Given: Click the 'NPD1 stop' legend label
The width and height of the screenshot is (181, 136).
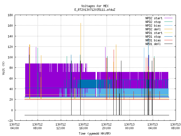Looking at the screenshot, I should click(153, 37).
